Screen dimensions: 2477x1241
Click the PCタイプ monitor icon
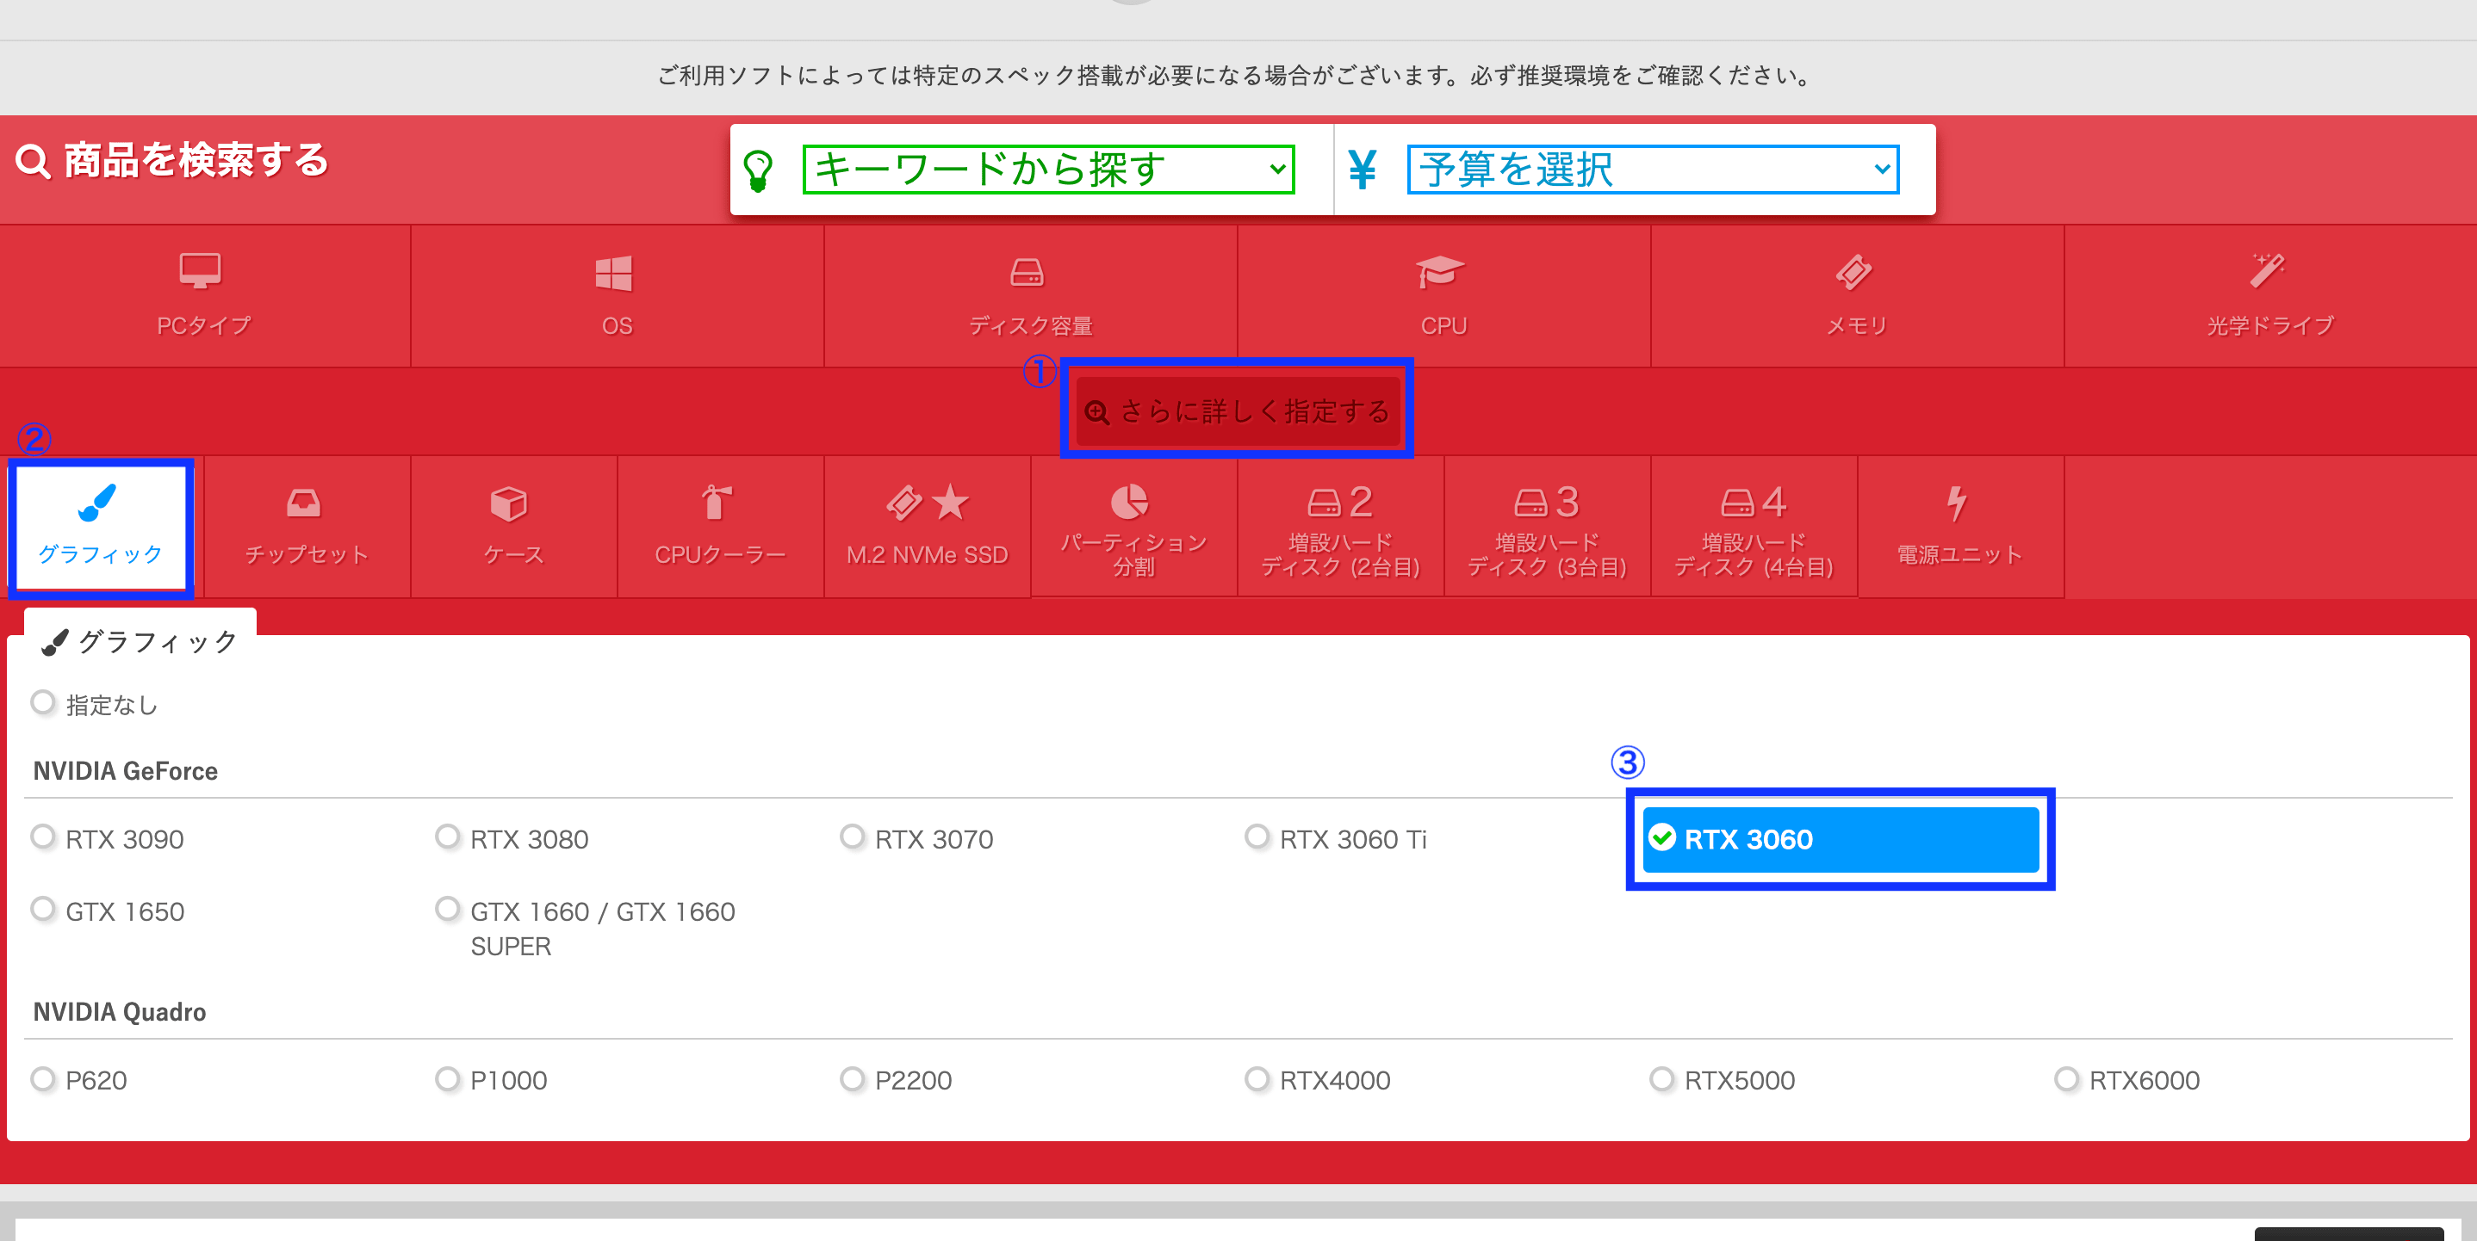[200, 271]
